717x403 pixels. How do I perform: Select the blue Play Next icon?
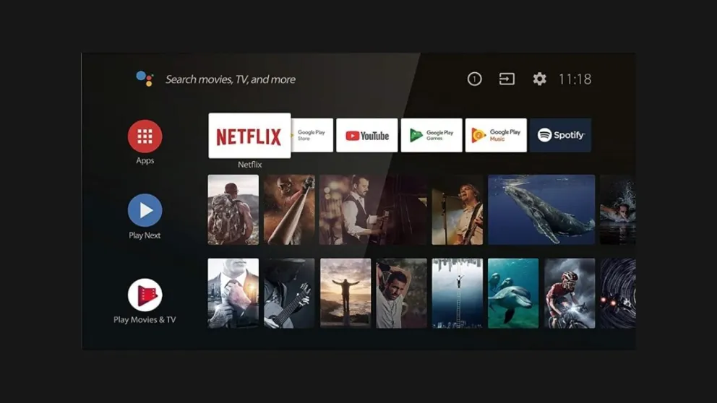[x=145, y=210]
